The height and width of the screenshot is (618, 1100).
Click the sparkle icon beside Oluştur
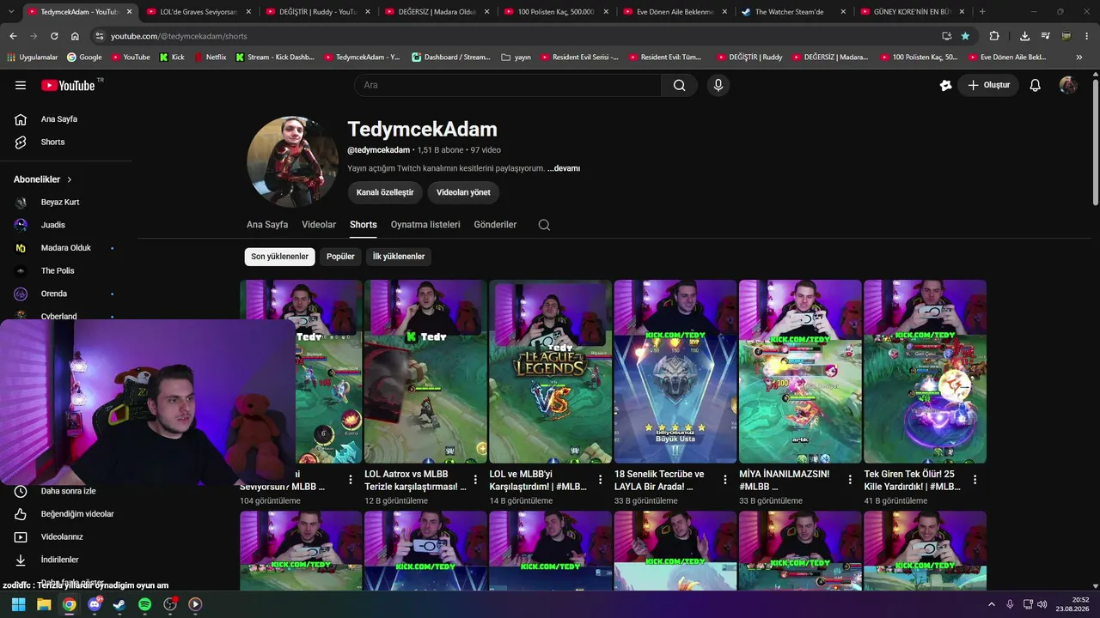(946, 85)
